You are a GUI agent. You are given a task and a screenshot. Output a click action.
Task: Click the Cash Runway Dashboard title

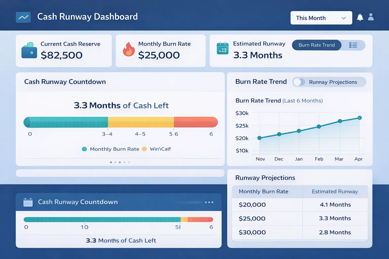pos(87,17)
